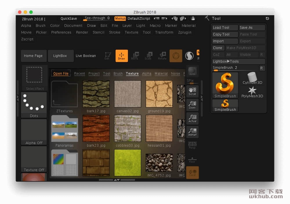Select the Move transform icon
290x204 pixels.
[x=135, y=56]
